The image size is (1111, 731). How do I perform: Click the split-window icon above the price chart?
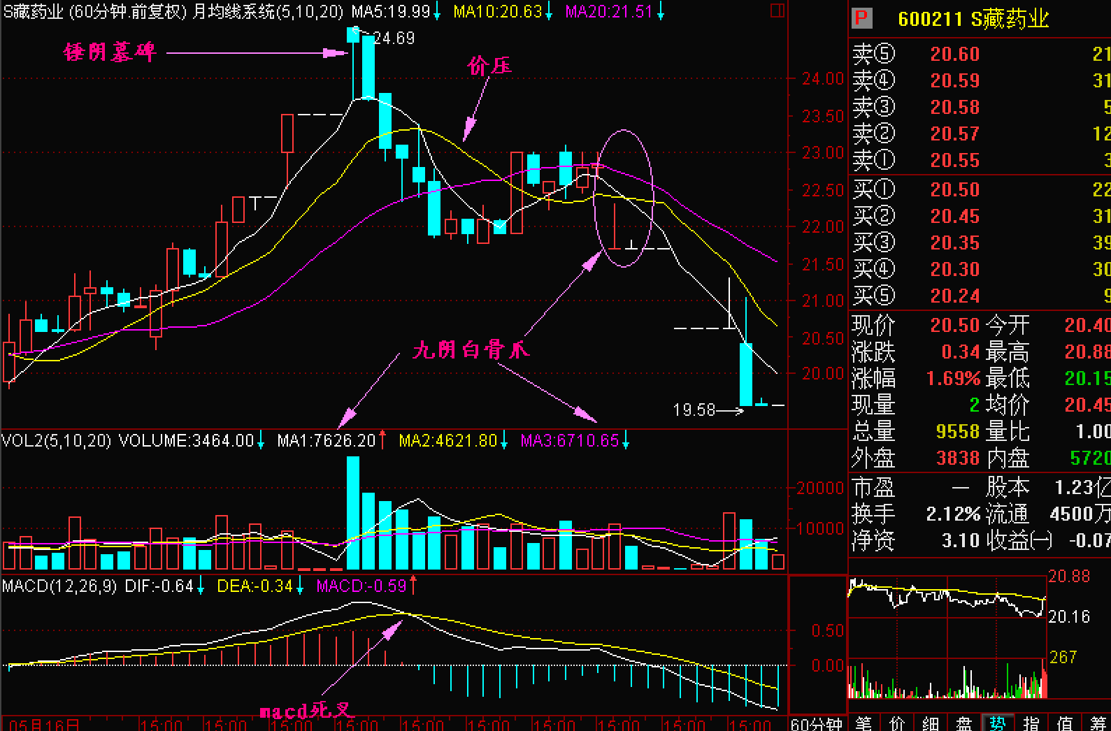(x=777, y=10)
